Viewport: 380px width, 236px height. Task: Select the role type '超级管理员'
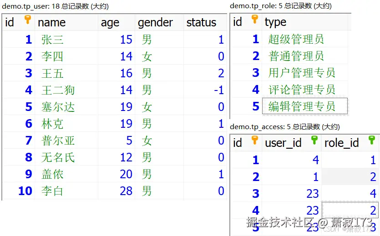tap(305, 39)
